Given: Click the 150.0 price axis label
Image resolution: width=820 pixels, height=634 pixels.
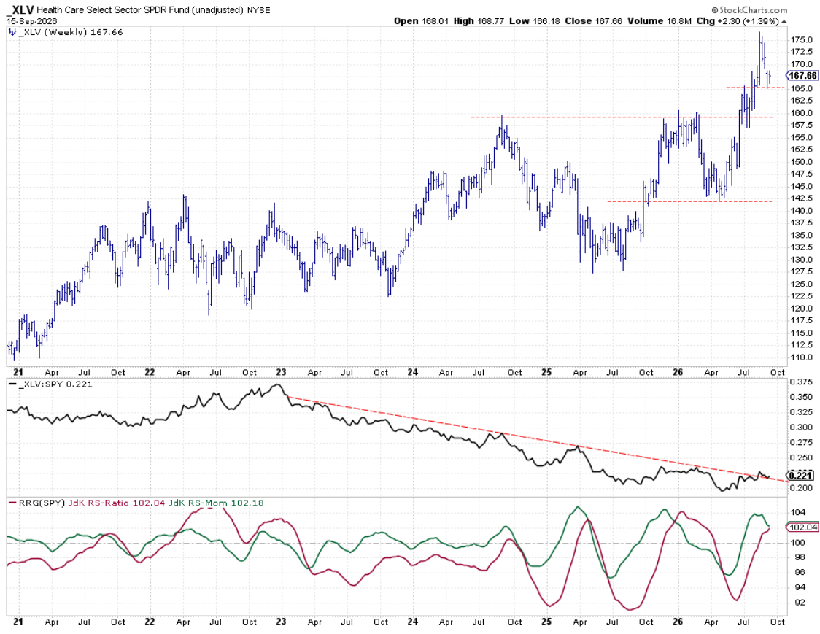Looking at the screenshot, I should click(801, 162).
